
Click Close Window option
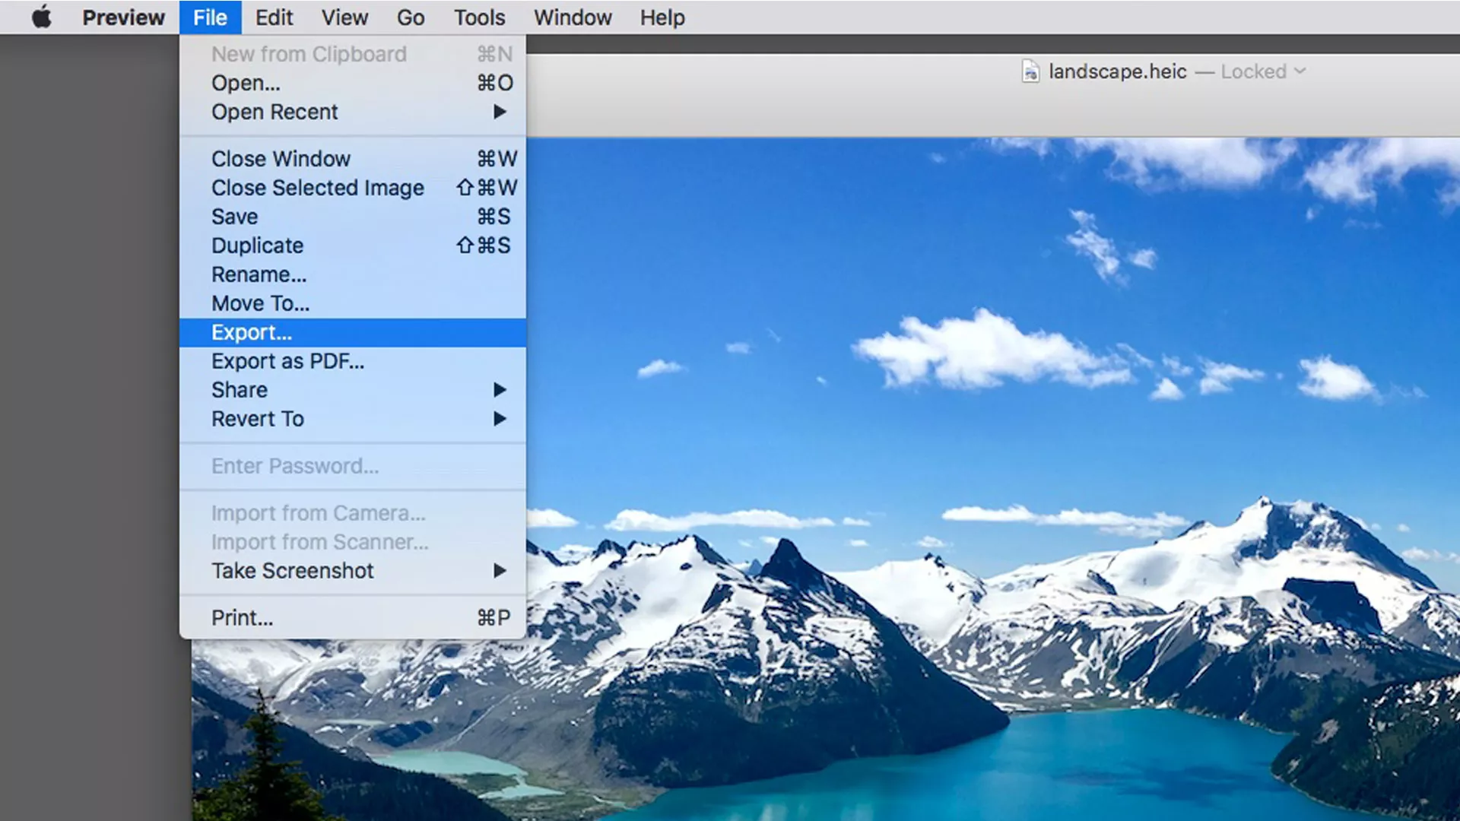pos(281,158)
